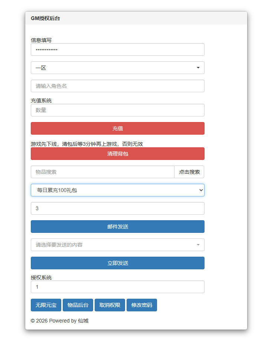Select the 无限元宝 button

tap(46, 305)
